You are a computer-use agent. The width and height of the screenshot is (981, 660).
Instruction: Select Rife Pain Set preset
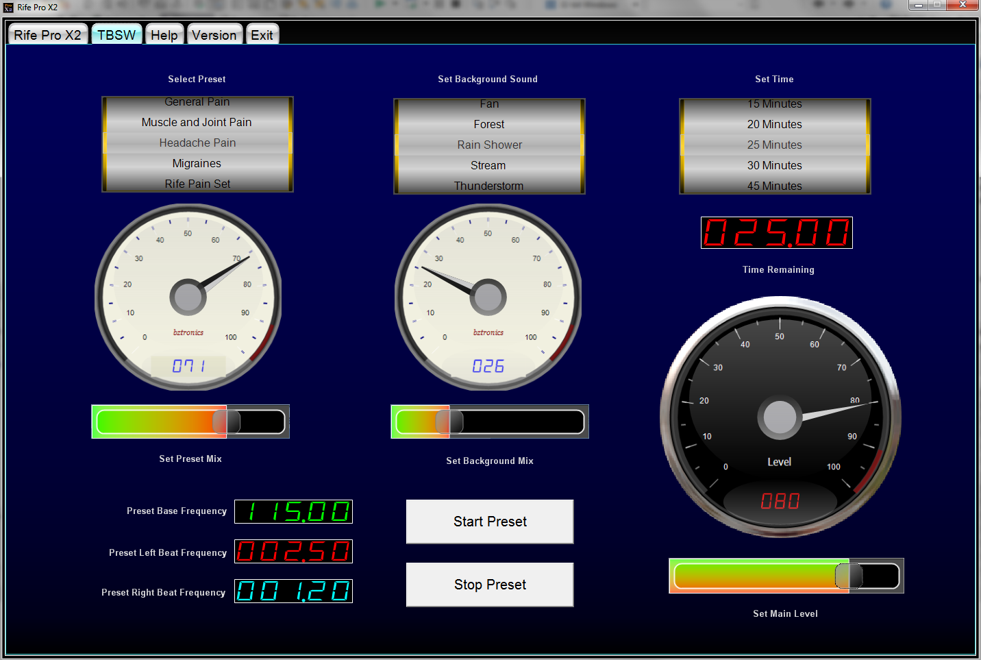coord(197,183)
